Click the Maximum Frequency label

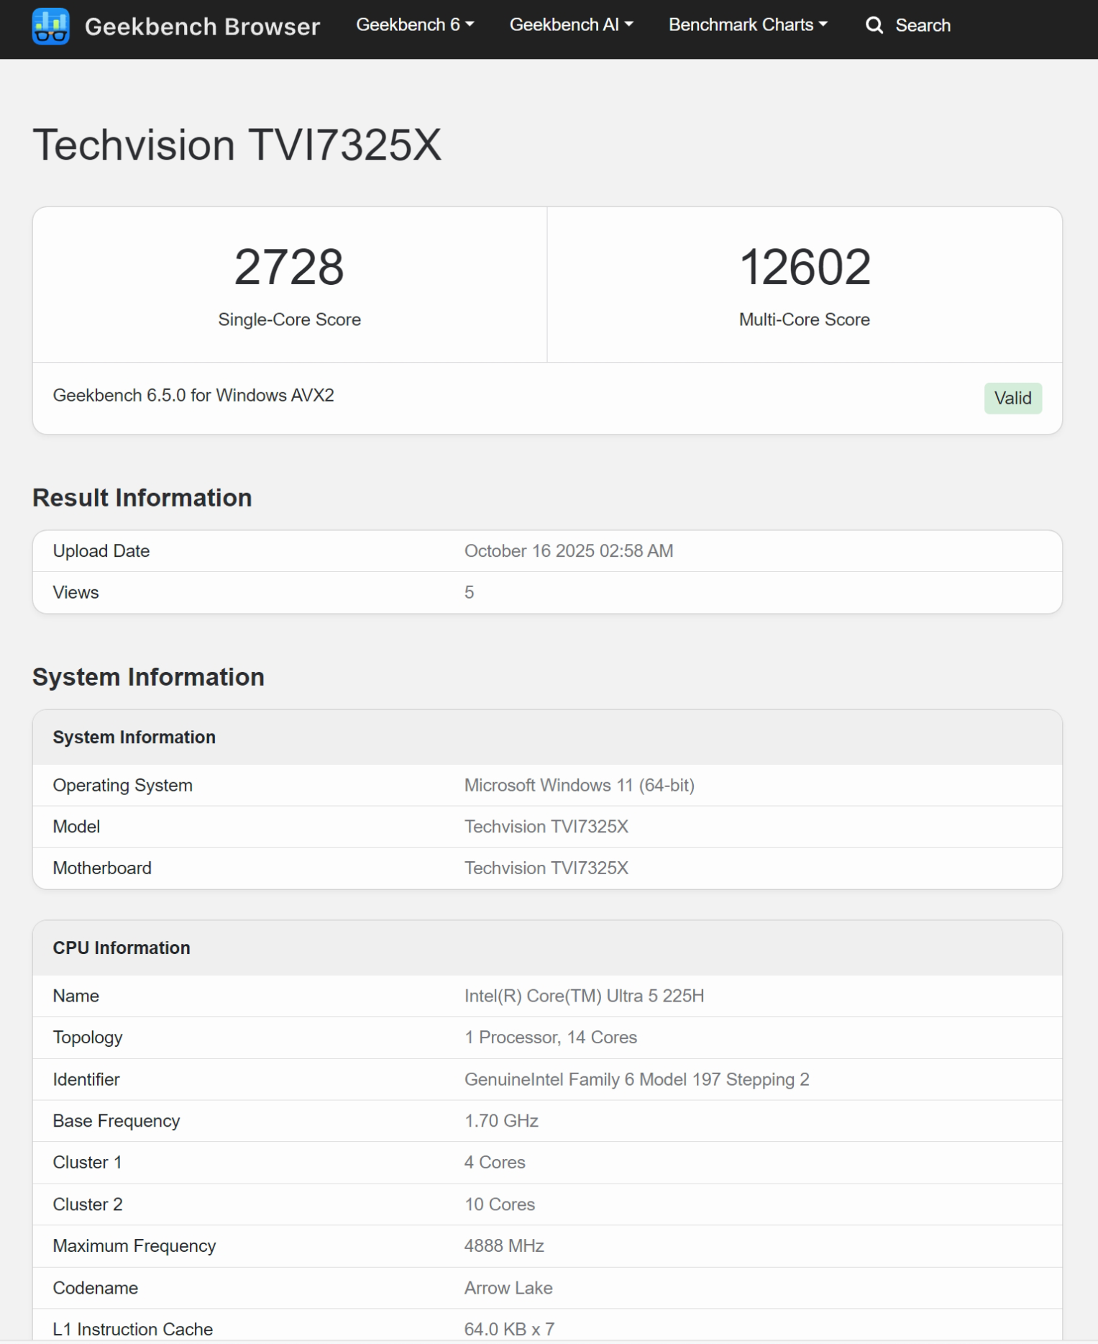coord(134,1245)
